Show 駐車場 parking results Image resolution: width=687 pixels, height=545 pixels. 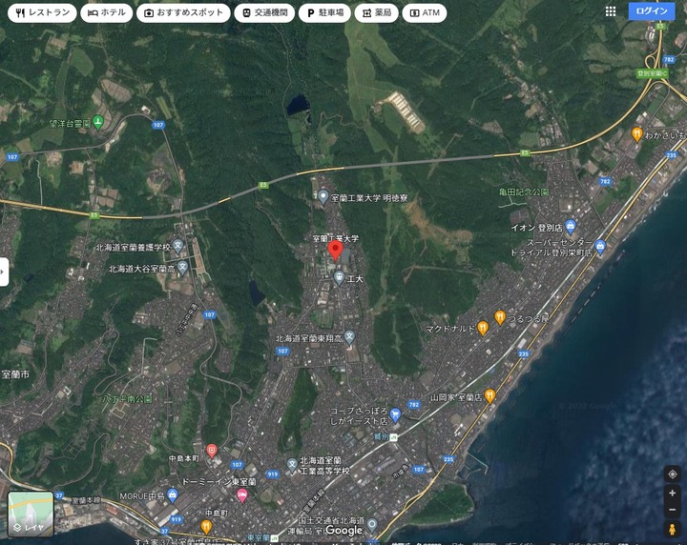point(324,12)
